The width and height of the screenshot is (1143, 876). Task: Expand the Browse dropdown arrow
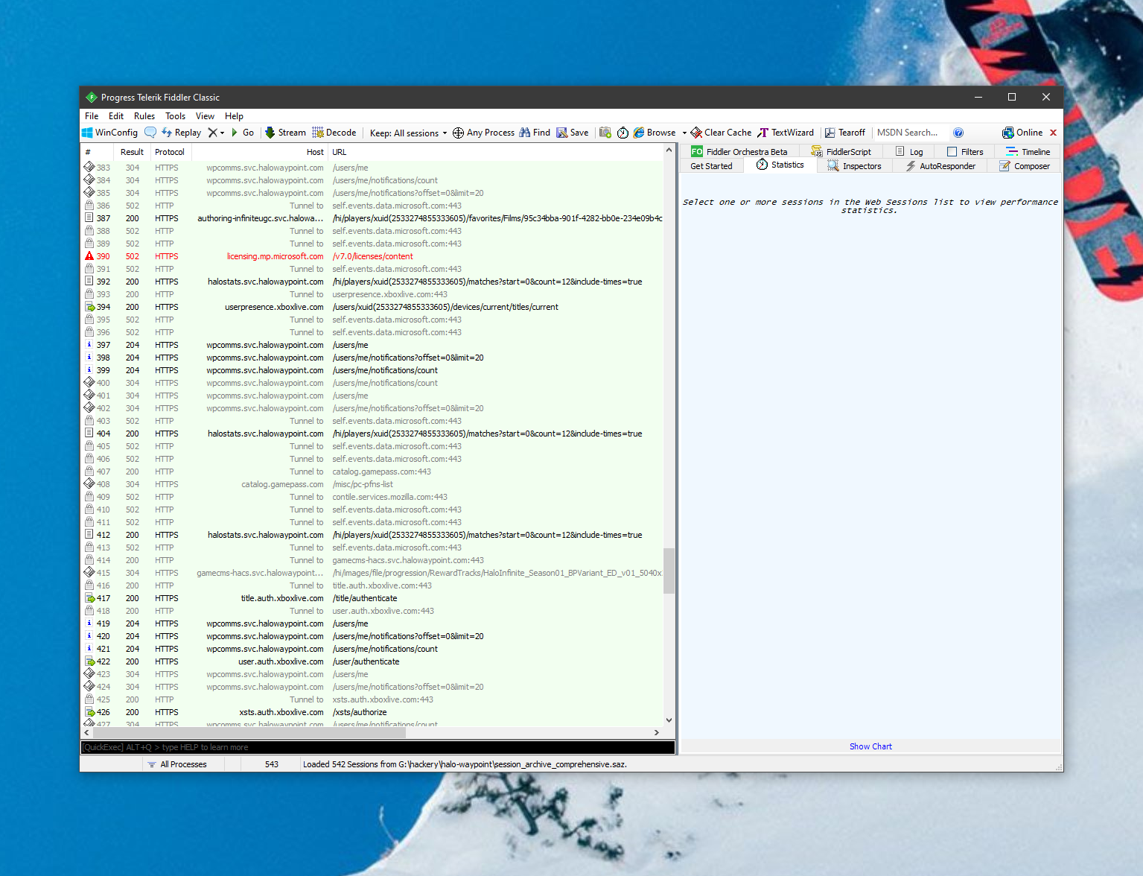(x=684, y=133)
